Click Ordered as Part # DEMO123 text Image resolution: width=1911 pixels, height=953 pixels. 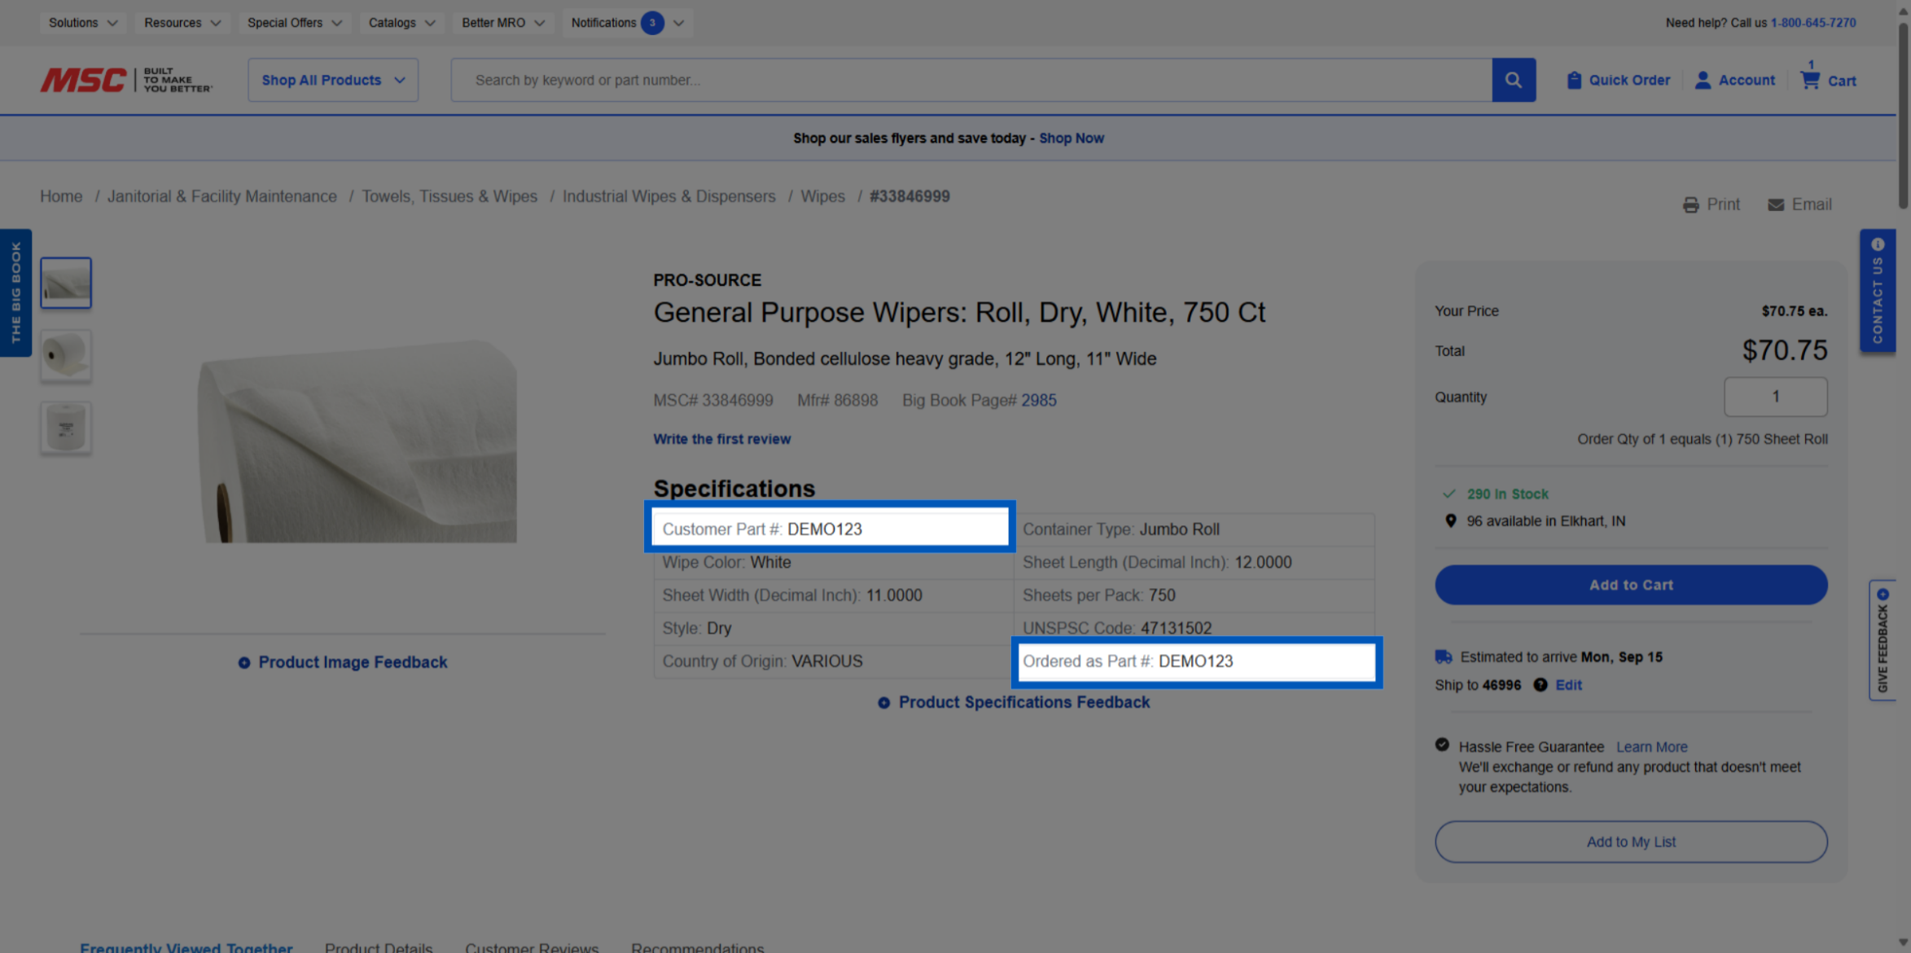pos(1127,661)
